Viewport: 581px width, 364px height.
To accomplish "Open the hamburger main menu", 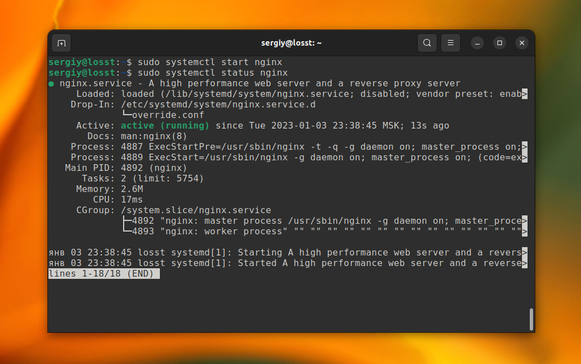I will [x=450, y=43].
